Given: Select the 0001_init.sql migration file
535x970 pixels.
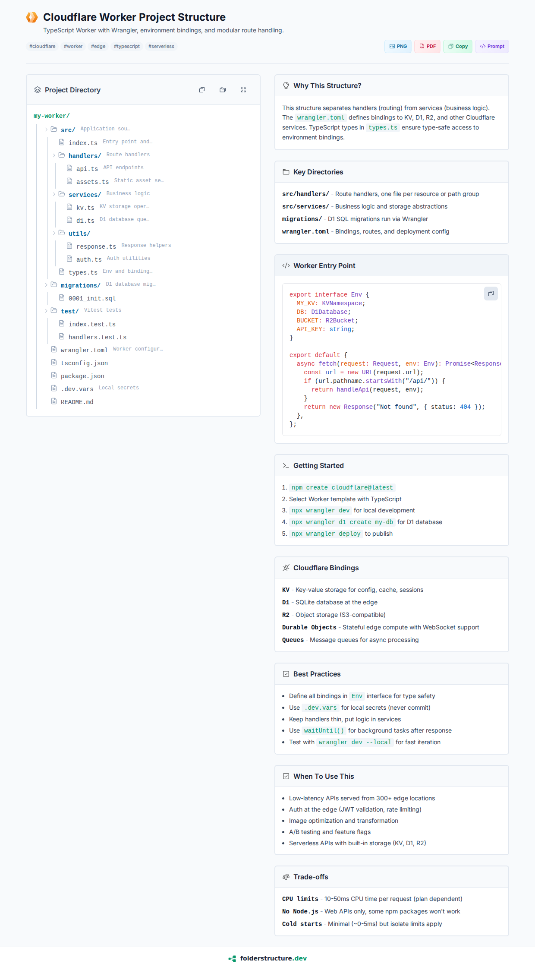Looking at the screenshot, I should [x=92, y=298].
